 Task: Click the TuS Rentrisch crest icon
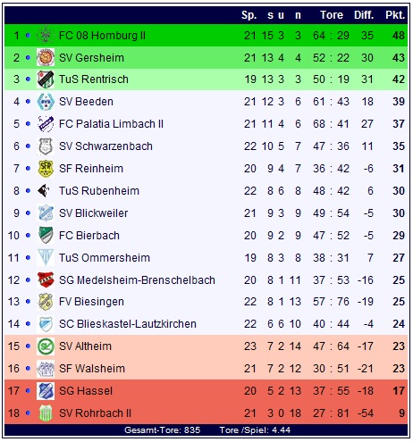[x=46, y=79]
